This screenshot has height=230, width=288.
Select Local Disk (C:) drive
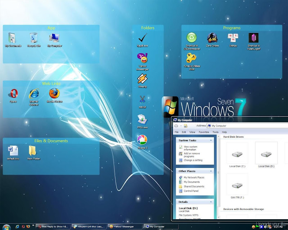click(237, 155)
